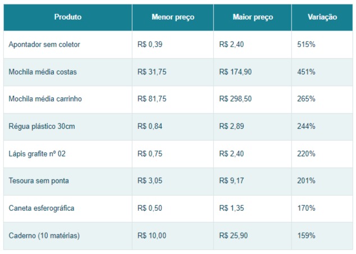
Task: Select the R$ 174,90 highest price cell
Action: click(x=236, y=72)
